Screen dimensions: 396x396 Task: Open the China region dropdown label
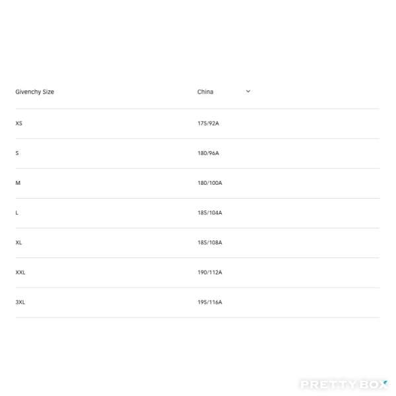[205, 92]
